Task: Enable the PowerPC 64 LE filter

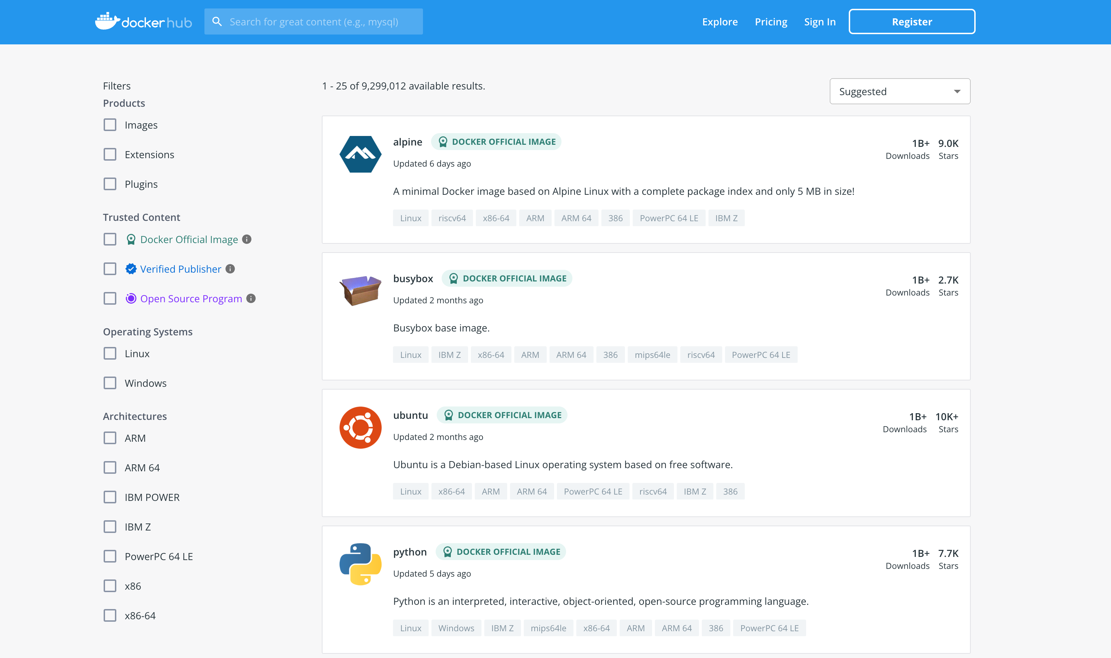Action: pyautogui.click(x=110, y=557)
